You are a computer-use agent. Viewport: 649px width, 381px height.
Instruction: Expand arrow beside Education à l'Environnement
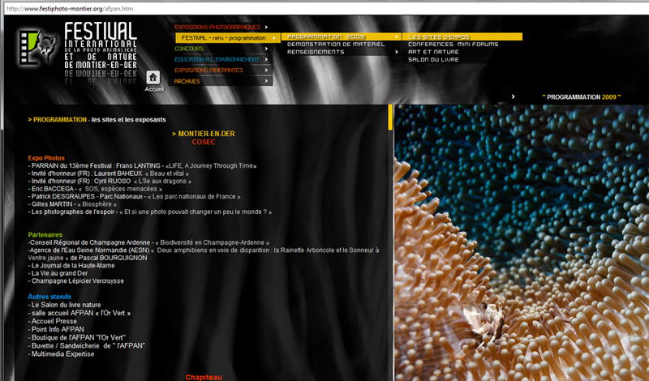tap(266, 59)
